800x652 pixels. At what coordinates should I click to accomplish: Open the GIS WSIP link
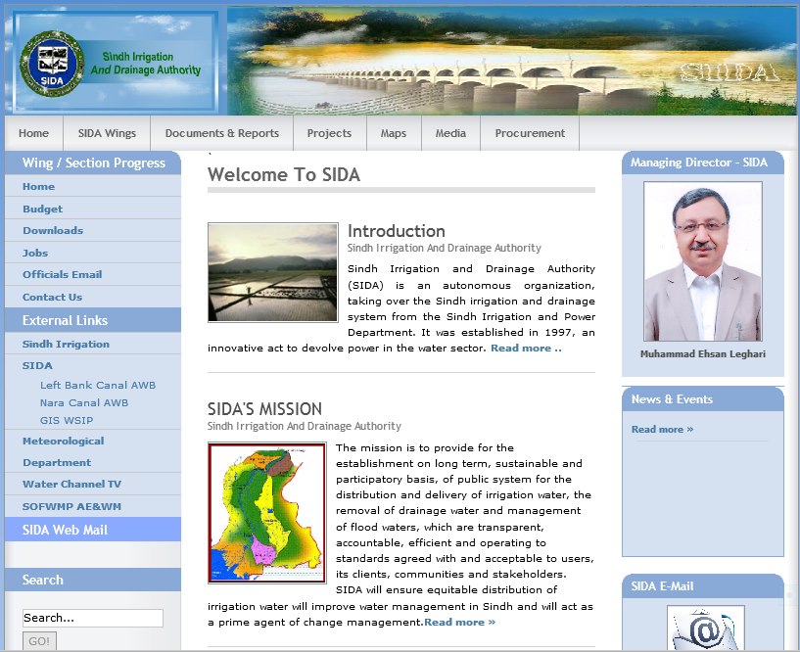(x=67, y=420)
